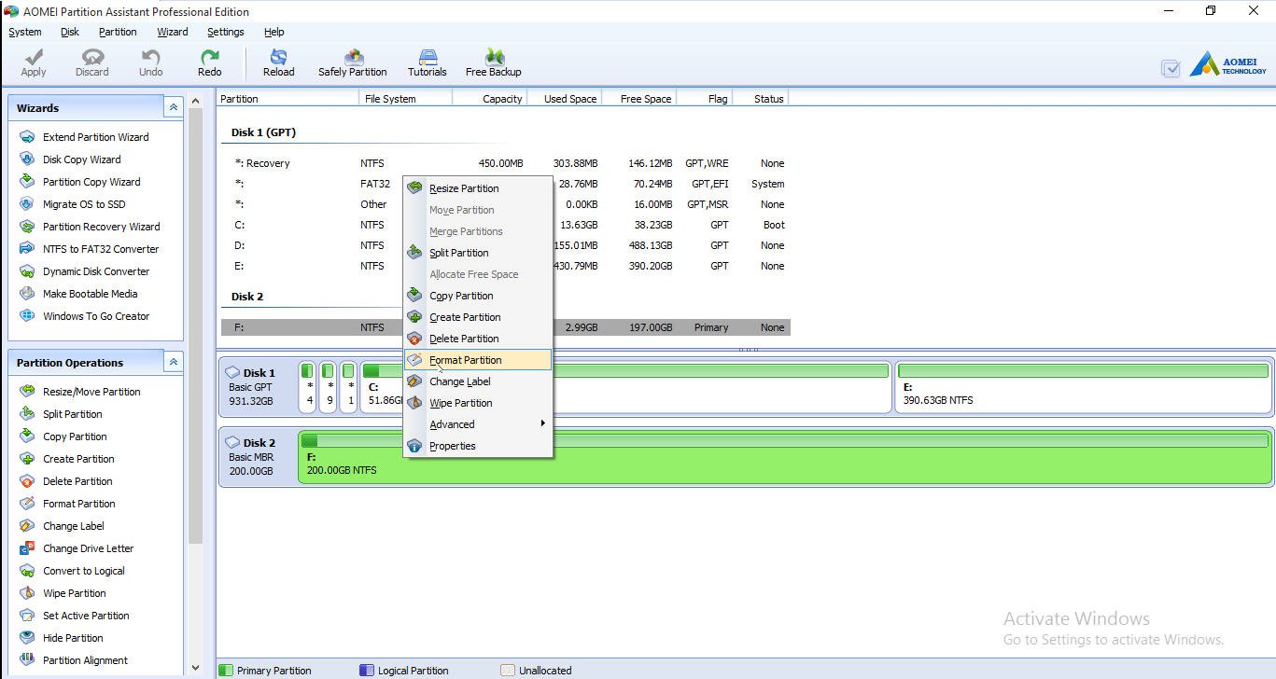
Task: Click the checkbox icon beside the AOMEI logo
Action: [x=1171, y=68]
